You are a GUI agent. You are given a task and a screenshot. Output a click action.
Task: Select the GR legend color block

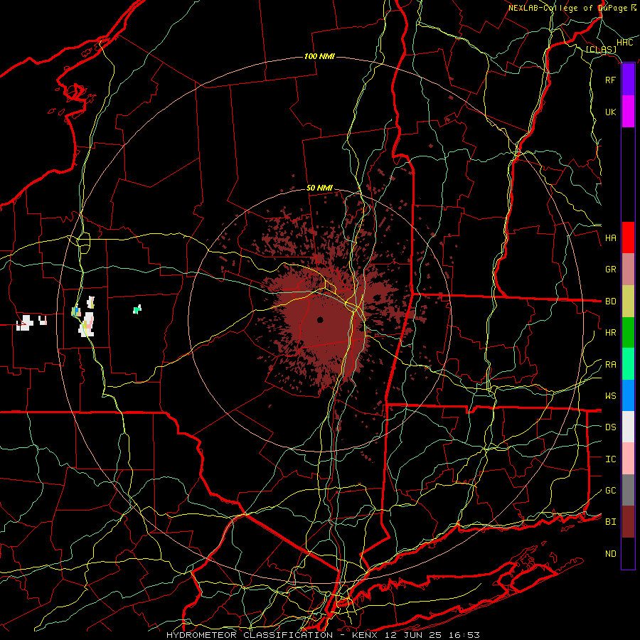(628, 270)
